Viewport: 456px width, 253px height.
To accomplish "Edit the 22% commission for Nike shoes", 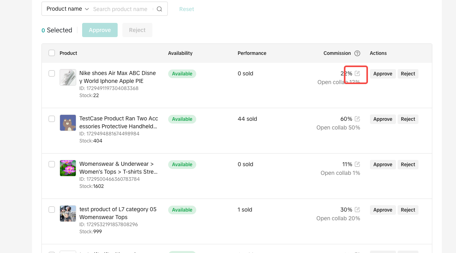I will pyautogui.click(x=357, y=73).
